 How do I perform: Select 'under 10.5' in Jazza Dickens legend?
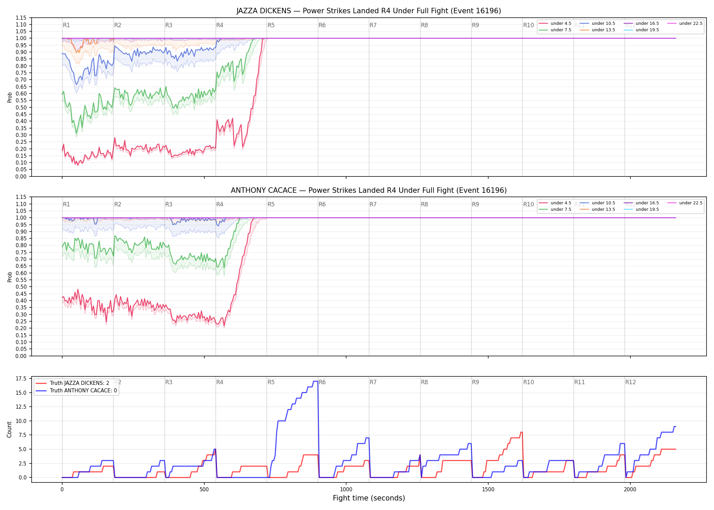coord(597,23)
